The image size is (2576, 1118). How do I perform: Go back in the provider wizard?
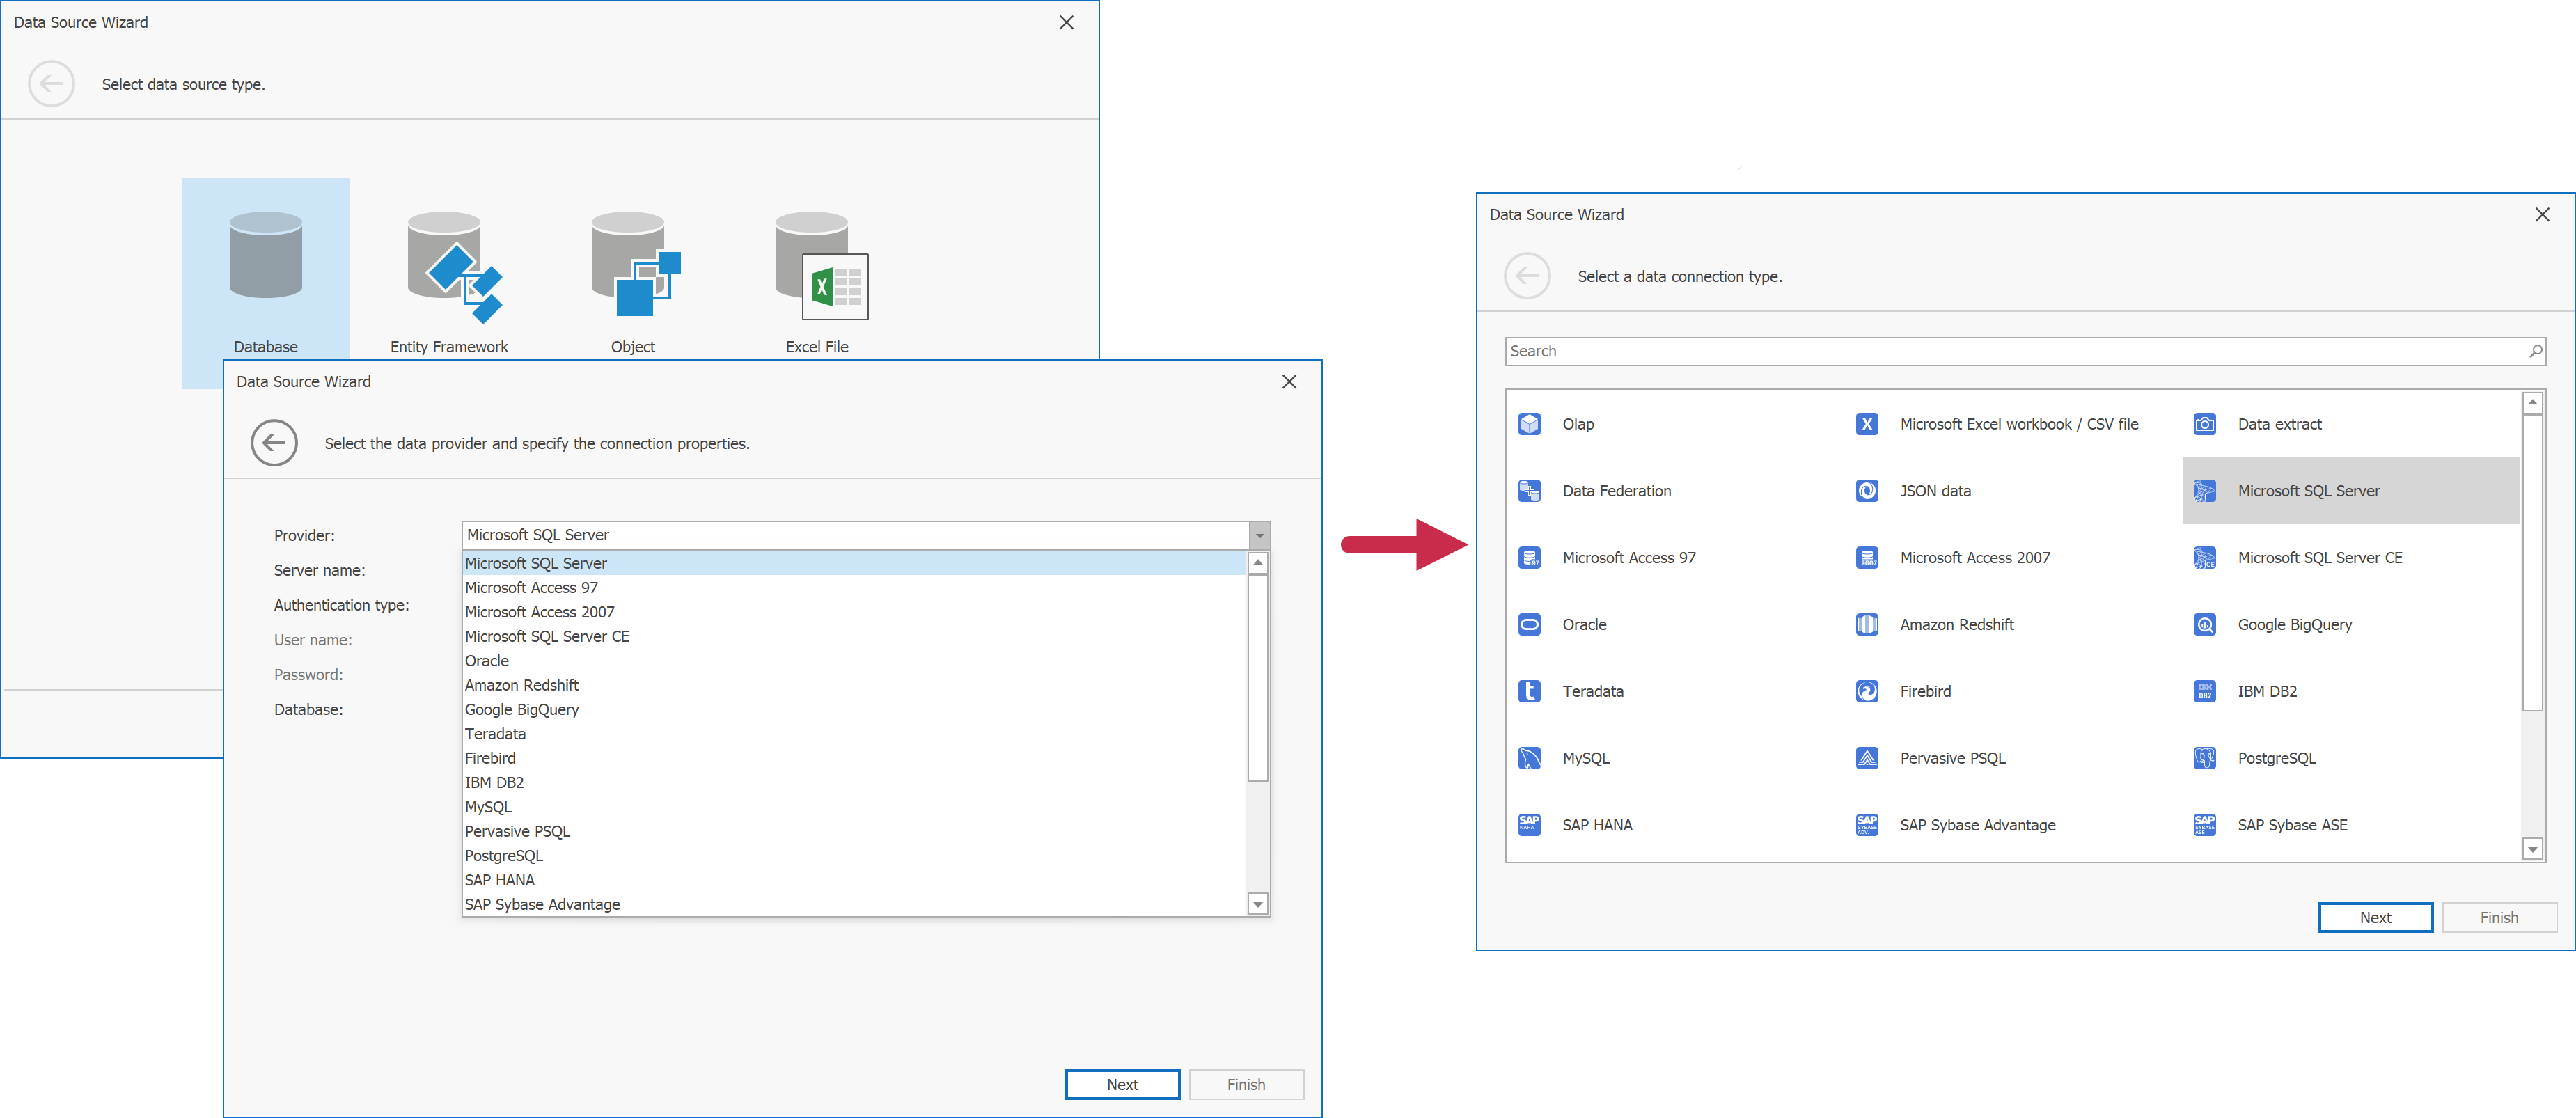(274, 443)
